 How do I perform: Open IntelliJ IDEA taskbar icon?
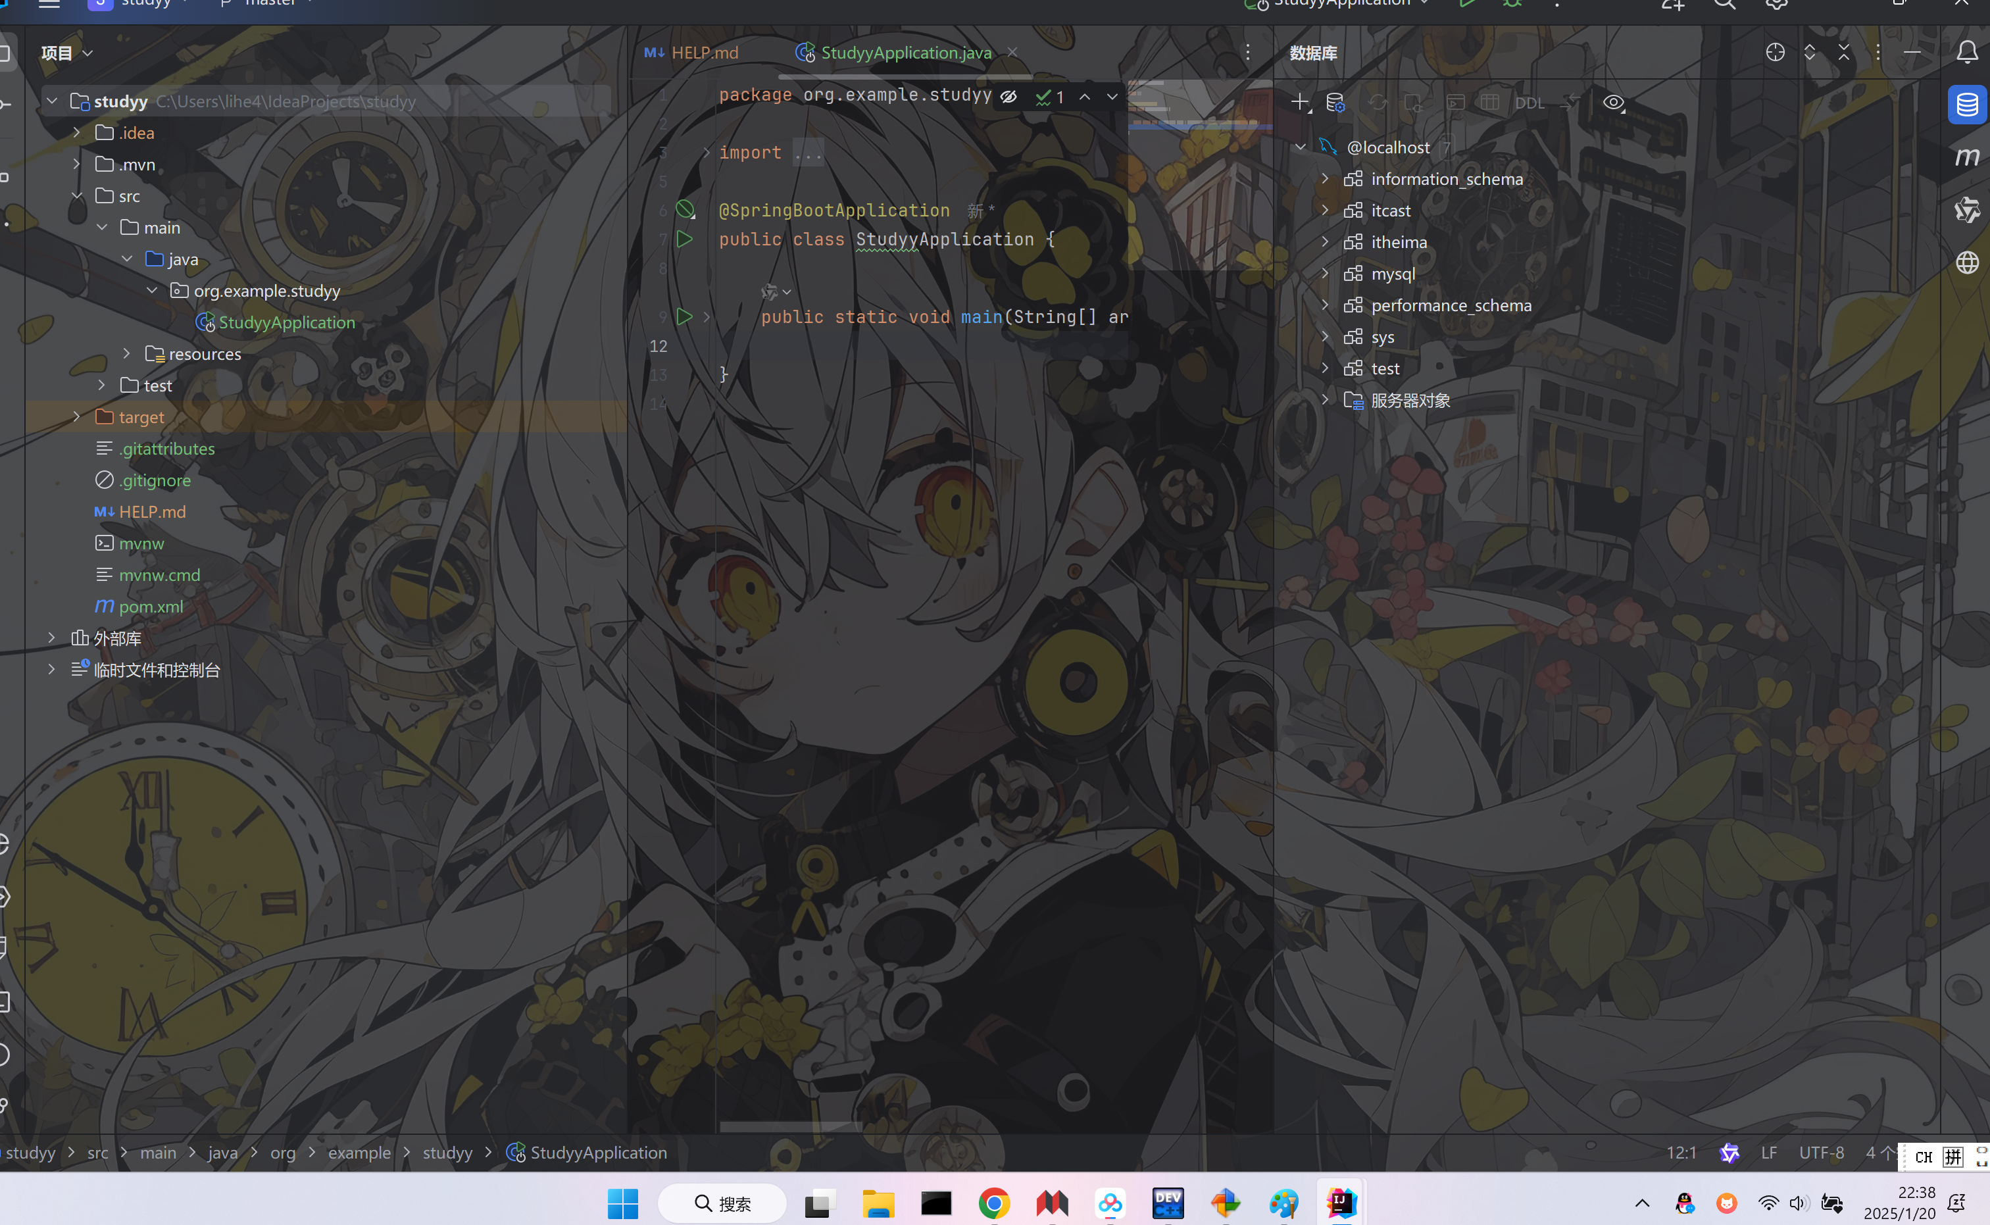coord(1341,1203)
